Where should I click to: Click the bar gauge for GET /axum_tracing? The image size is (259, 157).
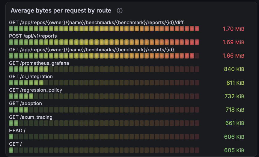click(104, 123)
